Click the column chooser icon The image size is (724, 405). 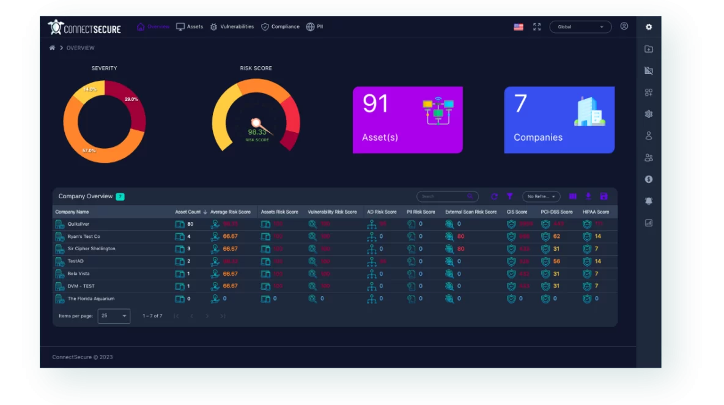573,196
